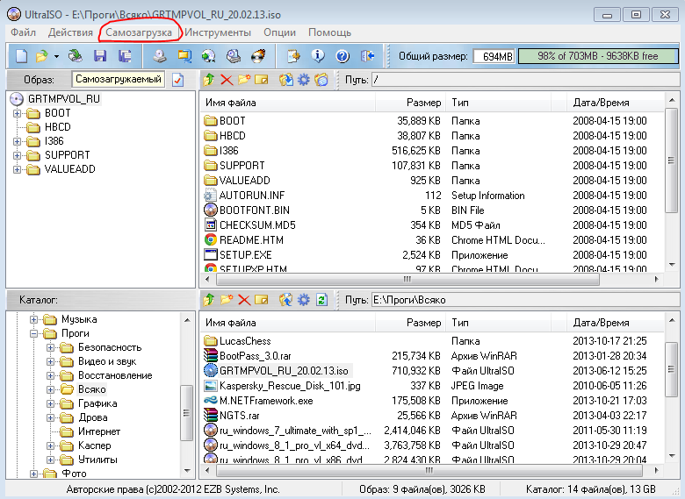Click the Exit door toolbar icon
685x499 pixels.
(367, 56)
